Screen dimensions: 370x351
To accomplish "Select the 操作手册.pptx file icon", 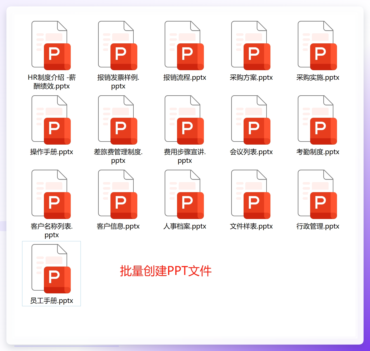I will pyautogui.click(x=51, y=120).
